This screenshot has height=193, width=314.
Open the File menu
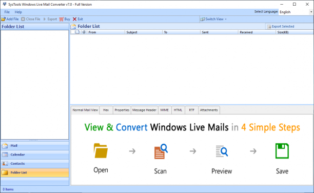pos(7,12)
